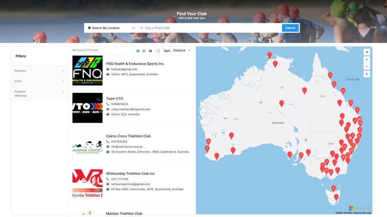The height and width of the screenshot is (217, 387).
Task: Click address icon for Cairns Crocs Triathlon Club
Action: 108,152
